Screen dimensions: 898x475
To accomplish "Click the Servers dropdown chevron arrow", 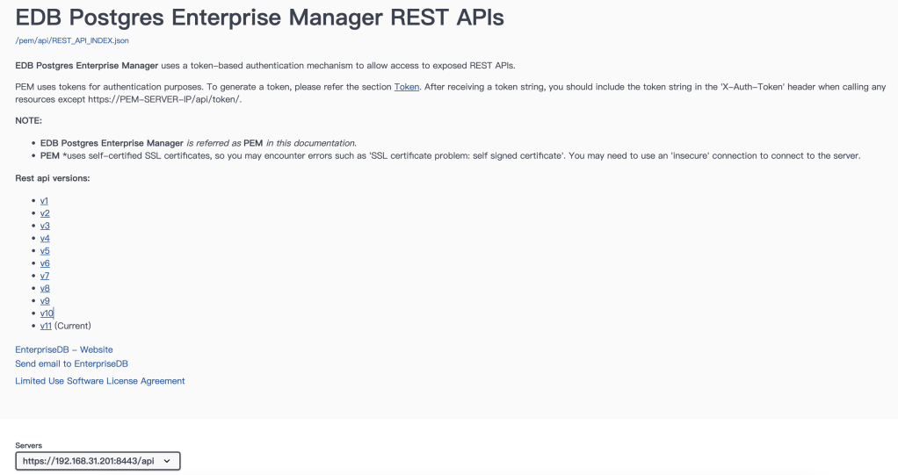I will (167, 460).
